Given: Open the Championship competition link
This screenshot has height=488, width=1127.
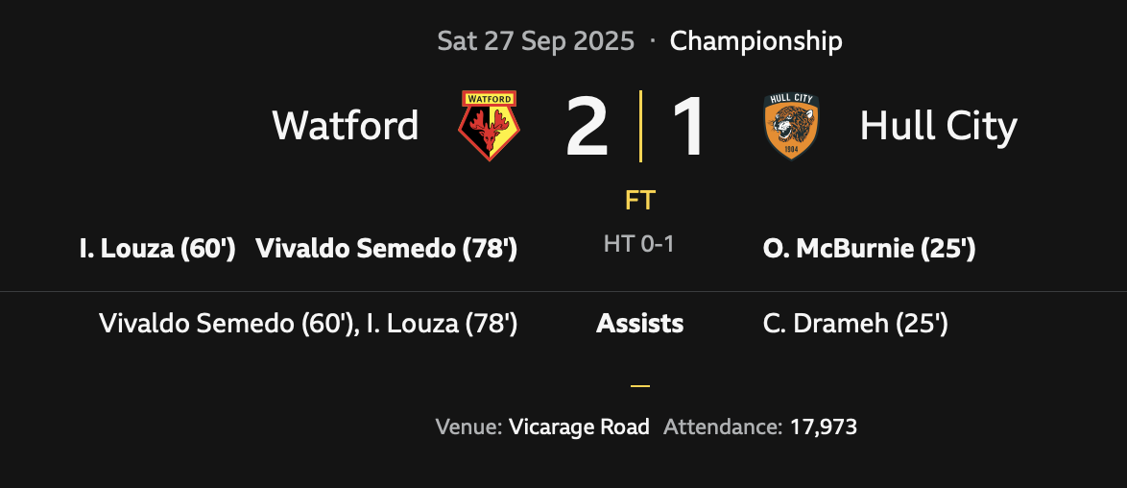Looking at the screenshot, I should [x=755, y=41].
